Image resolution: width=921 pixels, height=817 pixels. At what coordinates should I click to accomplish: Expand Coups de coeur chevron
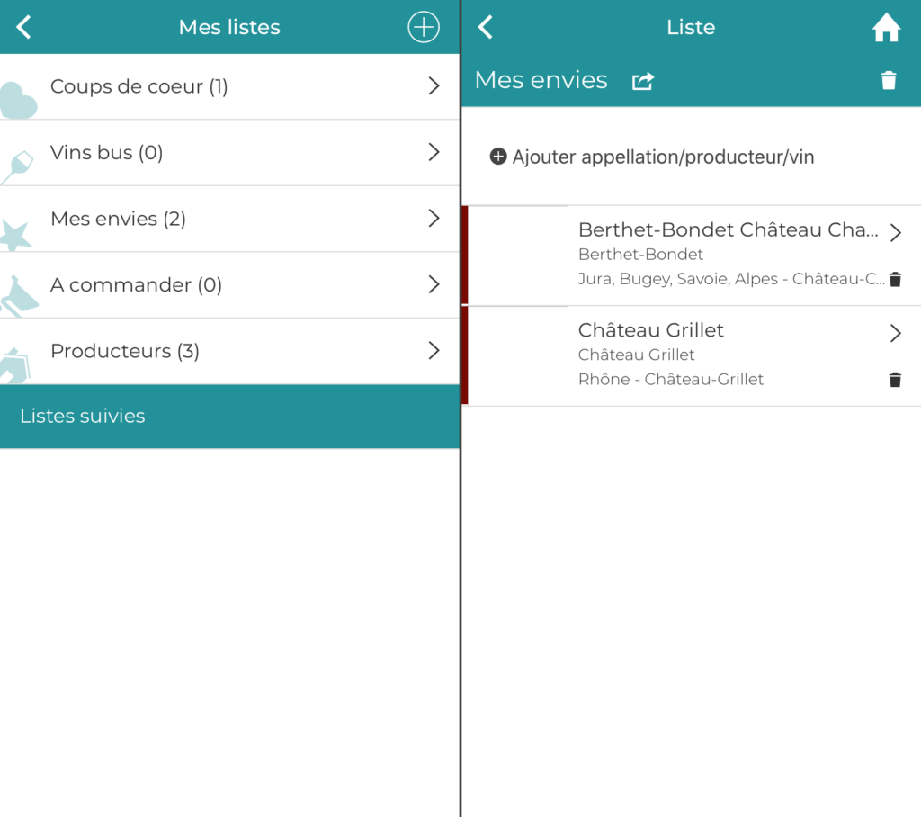[x=434, y=85]
